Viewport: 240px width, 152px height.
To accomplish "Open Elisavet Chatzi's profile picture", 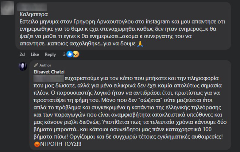I will coord(23,66).
